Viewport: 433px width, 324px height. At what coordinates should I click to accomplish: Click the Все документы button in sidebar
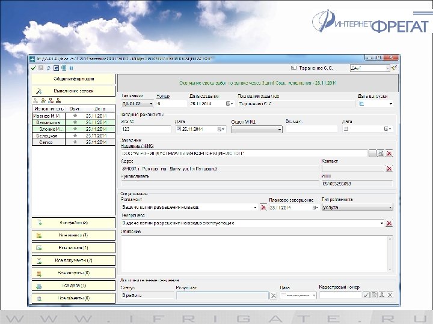point(73,260)
